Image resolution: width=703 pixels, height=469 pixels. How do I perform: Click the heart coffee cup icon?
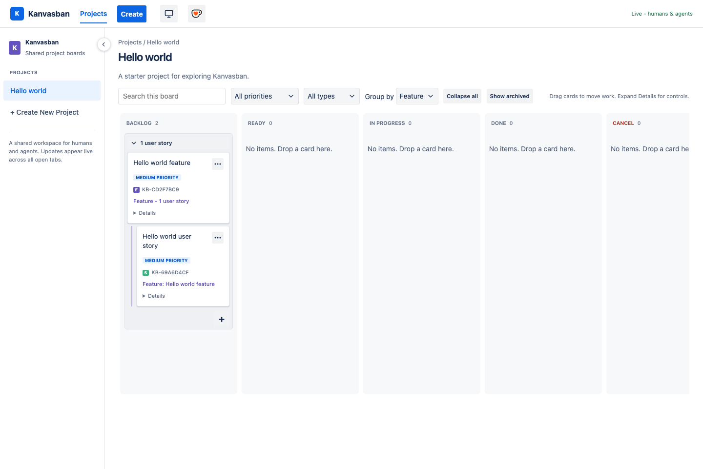point(197,14)
